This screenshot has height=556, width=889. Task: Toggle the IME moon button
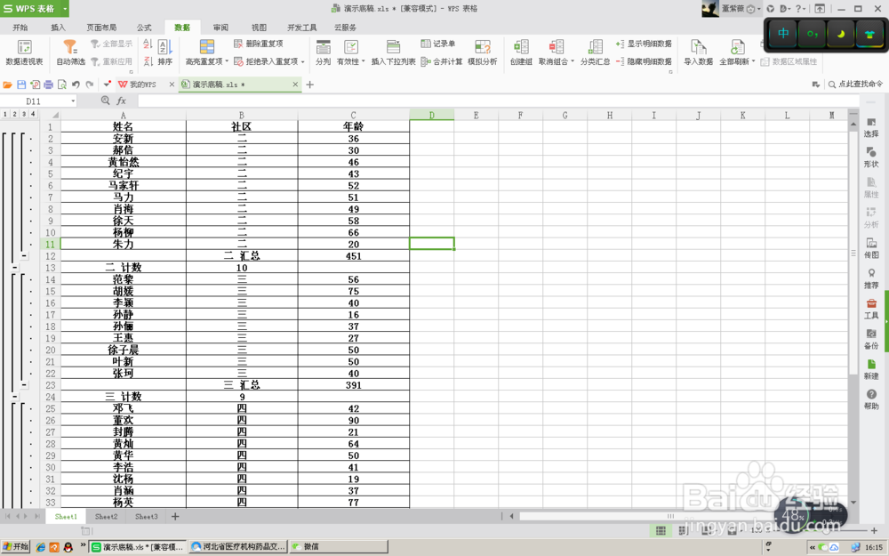click(x=841, y=34)
